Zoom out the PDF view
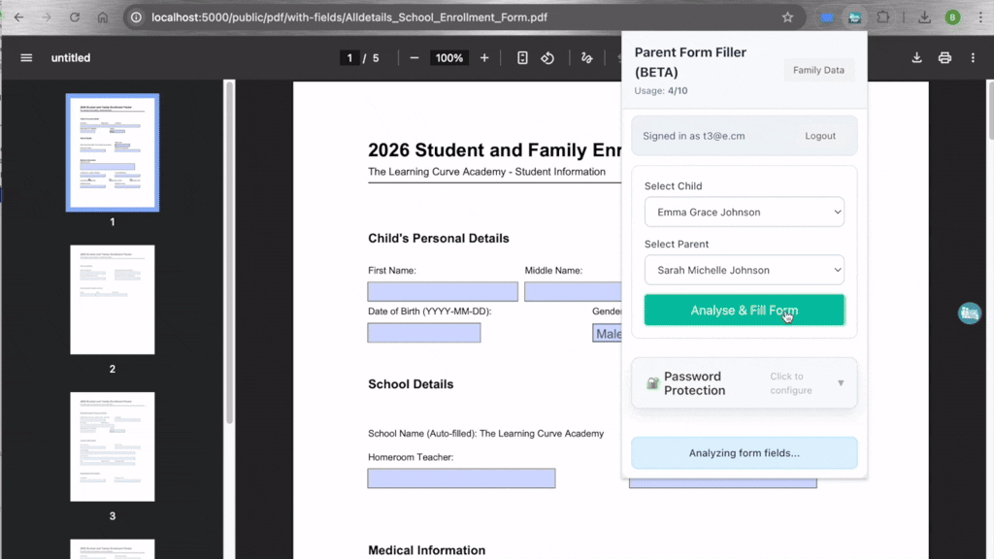Screen dimensions: 994x559 pyautogui.click(x=414, y=57)
